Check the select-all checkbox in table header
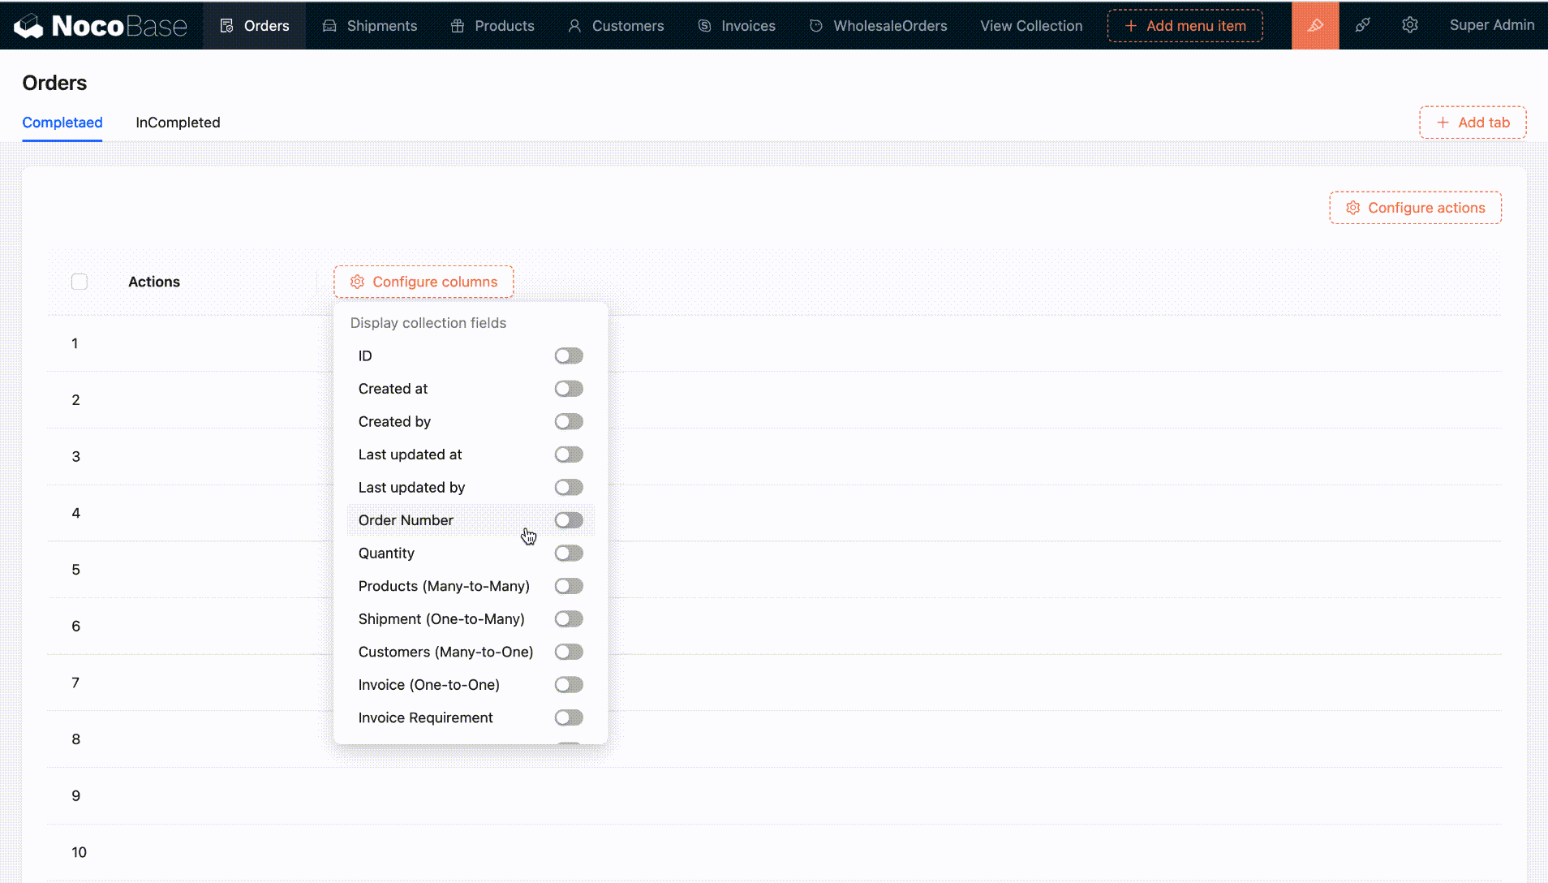The image size is (1548, 883). pyautogui.click(x=80, y=282)
